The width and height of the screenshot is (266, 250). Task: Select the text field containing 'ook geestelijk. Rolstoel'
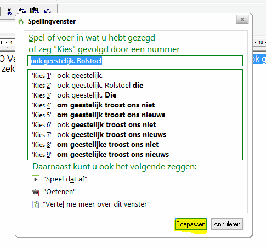coord(135,61)
